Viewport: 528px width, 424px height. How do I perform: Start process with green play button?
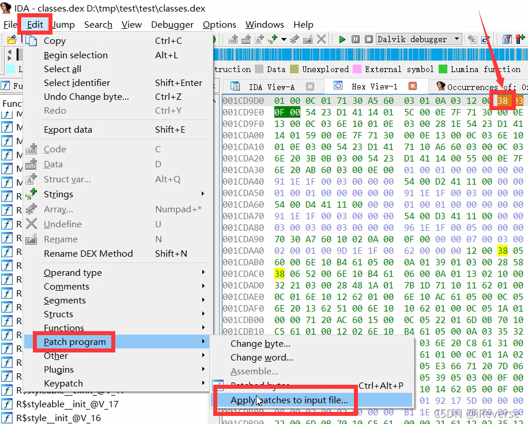click(x=342, y=39)
